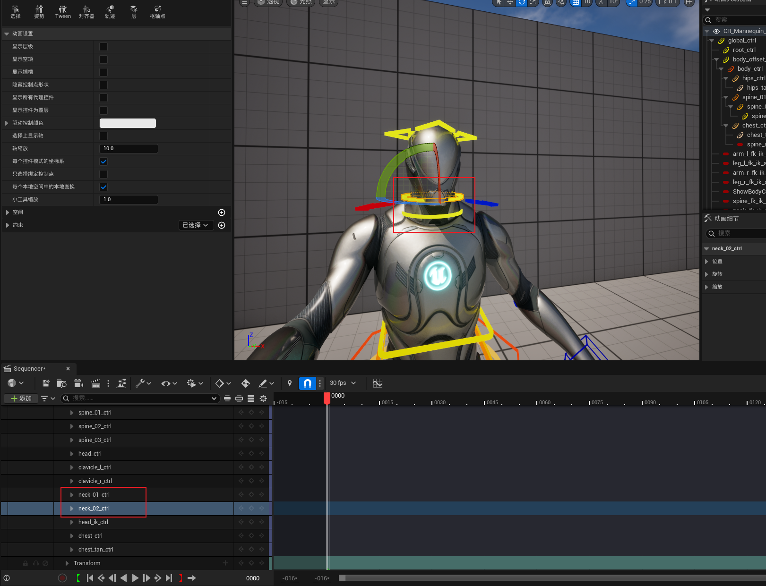Open the 已选择 dropdown for constraints
Screen dimensions: 766x586
tap(195, 225)
